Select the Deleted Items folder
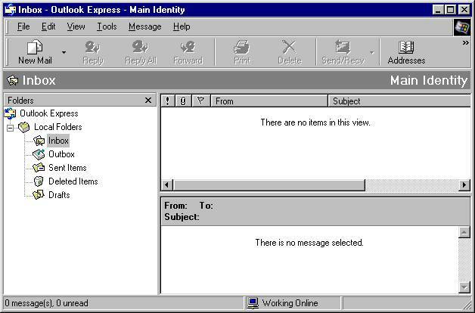This screenshot has width=475, height=313. tap(73, 181)
